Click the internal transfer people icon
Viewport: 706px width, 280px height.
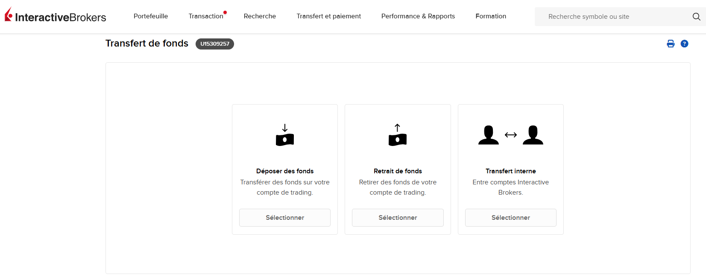510,135
